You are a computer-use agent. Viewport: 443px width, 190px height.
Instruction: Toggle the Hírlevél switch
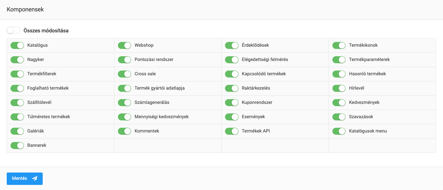tap(339, 88)
